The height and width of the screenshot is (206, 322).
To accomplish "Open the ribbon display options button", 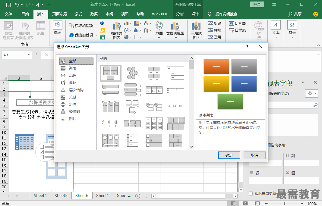I will [x=274, y=4].
